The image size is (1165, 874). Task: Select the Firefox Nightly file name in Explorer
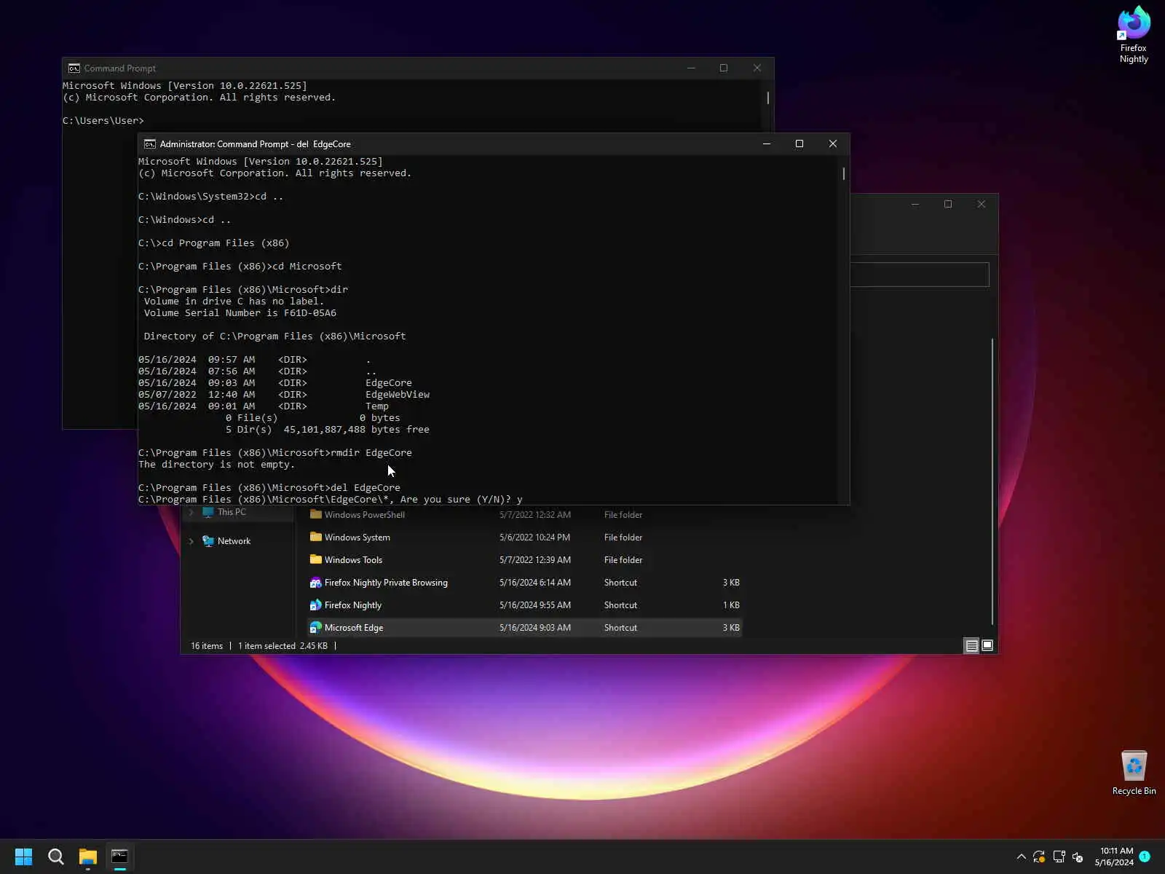click(353, 605)
